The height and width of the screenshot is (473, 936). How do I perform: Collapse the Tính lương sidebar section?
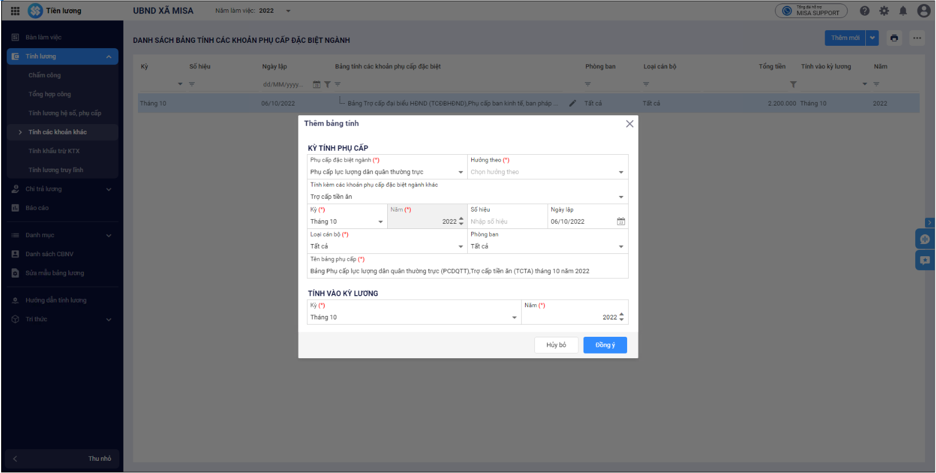108,57
